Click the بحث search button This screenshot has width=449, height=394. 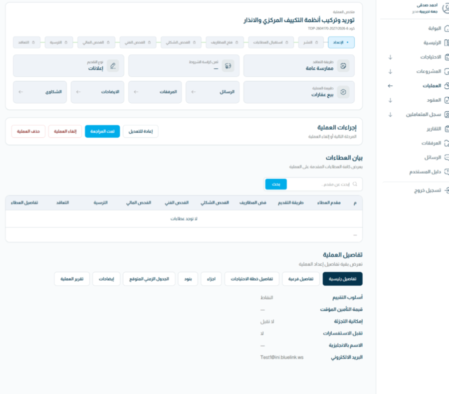pos(276,184)
